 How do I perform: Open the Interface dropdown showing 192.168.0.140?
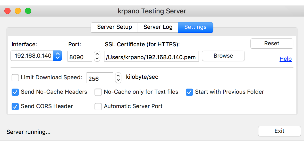(x=36, y=56)
